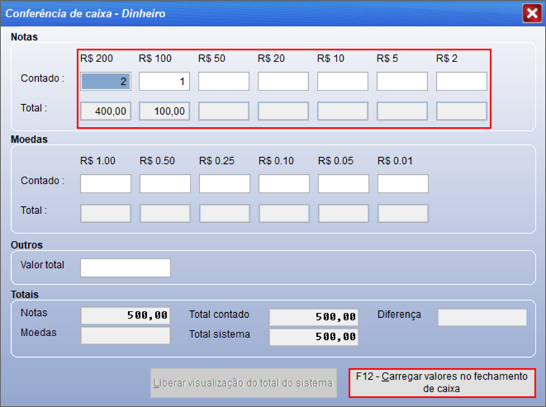
Task: Focus the R$ 0.01 coins Contado field
Action: coord(402,183)
